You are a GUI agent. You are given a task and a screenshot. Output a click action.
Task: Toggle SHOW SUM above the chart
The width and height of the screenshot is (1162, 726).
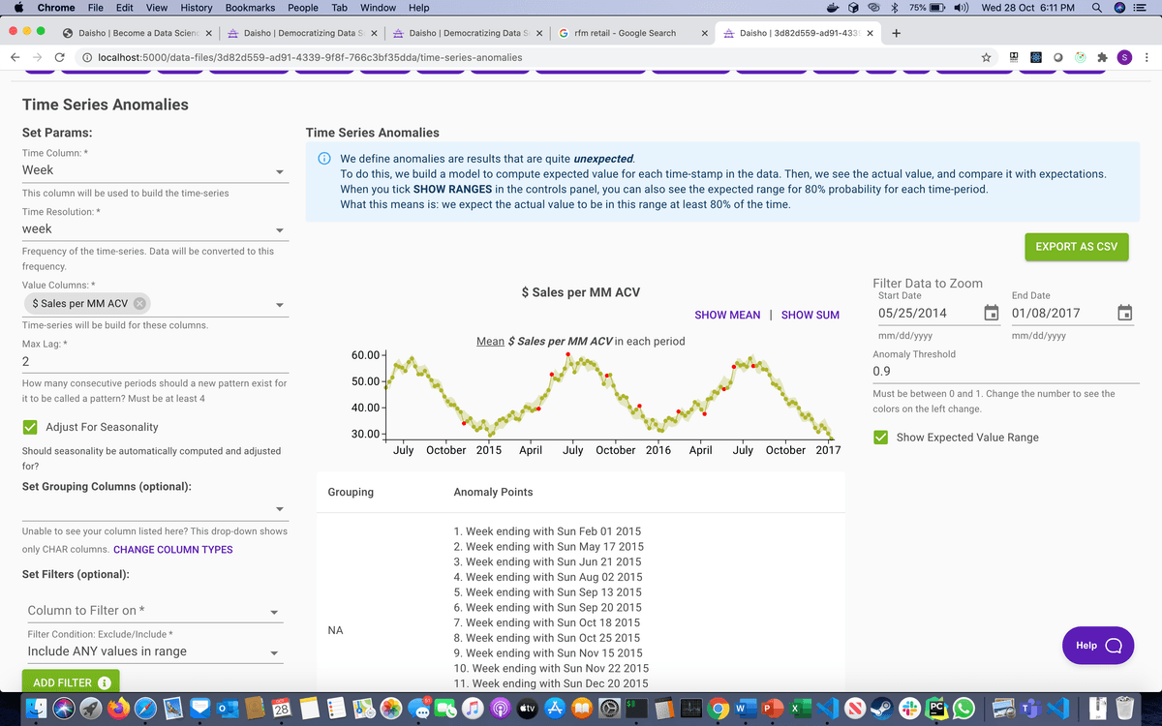[x=810, y=315]
